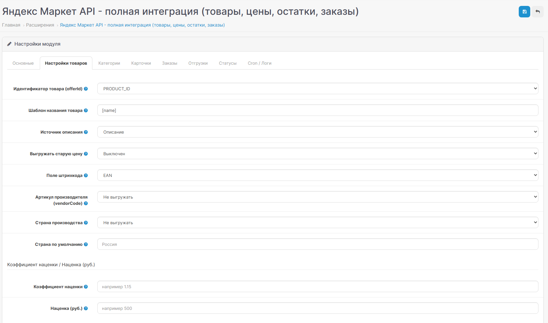Viewport: 548px width, 323px height.
Task: Open help icon beside Коэффициент наценки
Action: (x=86, y=287)
